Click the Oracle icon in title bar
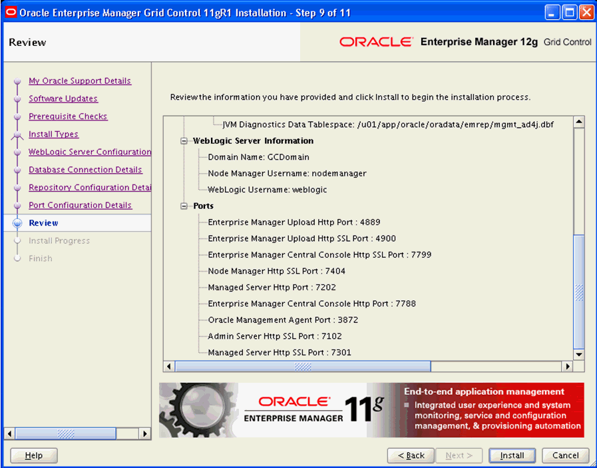This screenshot has height=468, width=597. pyautogui.click(x=11, y=13)
